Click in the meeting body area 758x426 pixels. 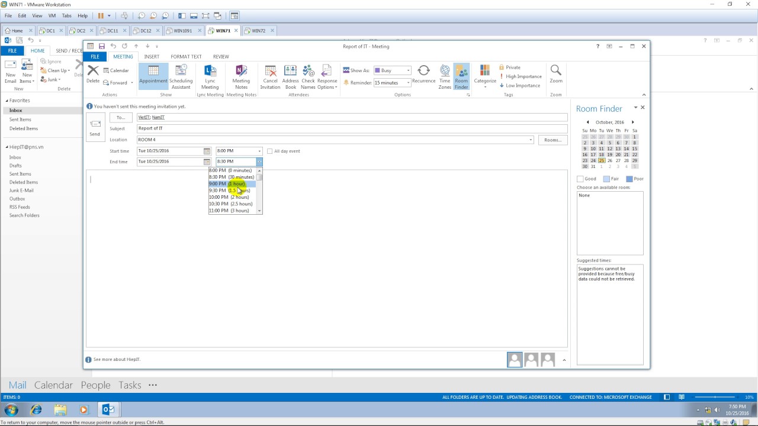(326, 258)
